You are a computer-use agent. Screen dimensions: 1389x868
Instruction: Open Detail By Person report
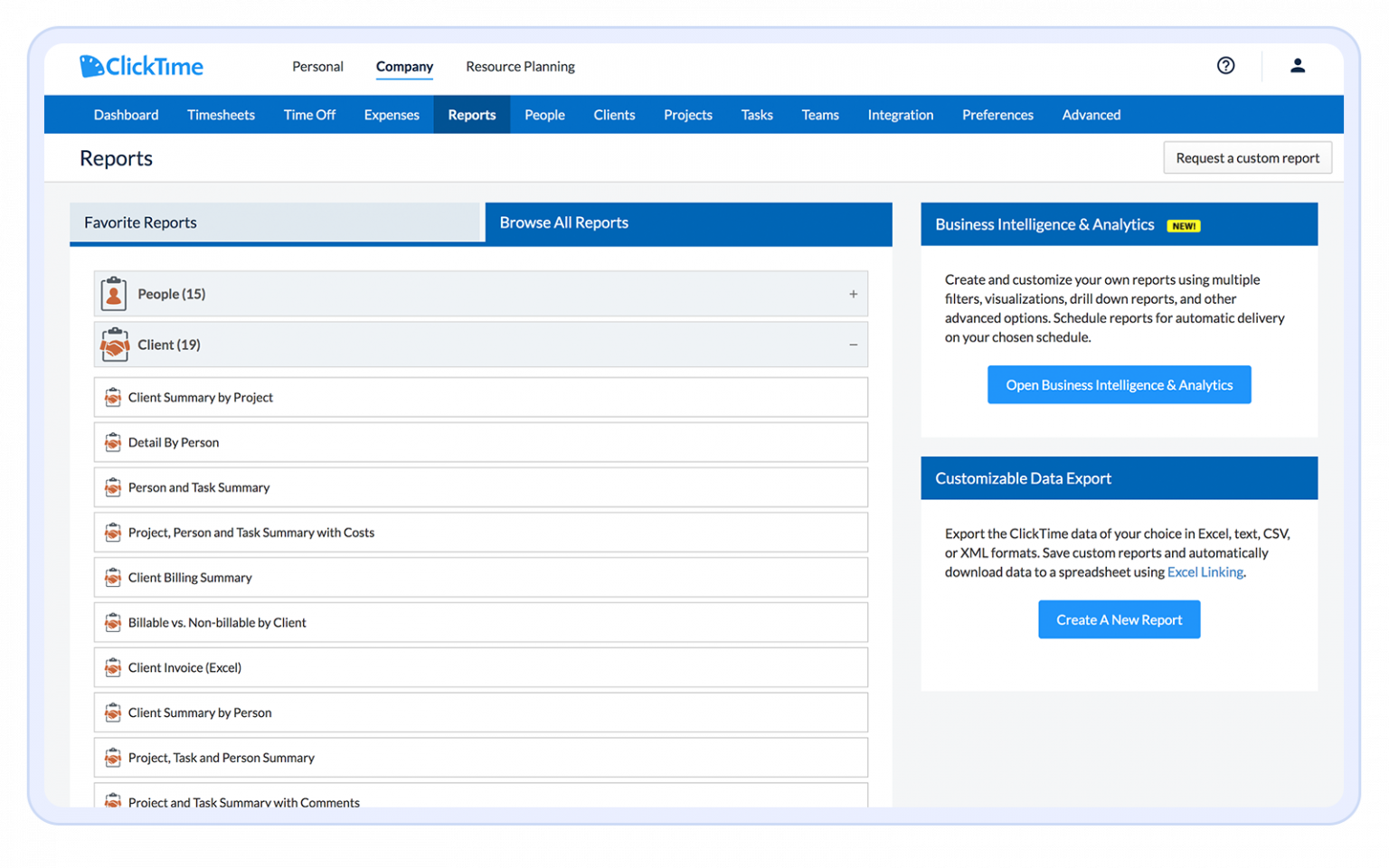pyautogui.click(x=480, y=442)
